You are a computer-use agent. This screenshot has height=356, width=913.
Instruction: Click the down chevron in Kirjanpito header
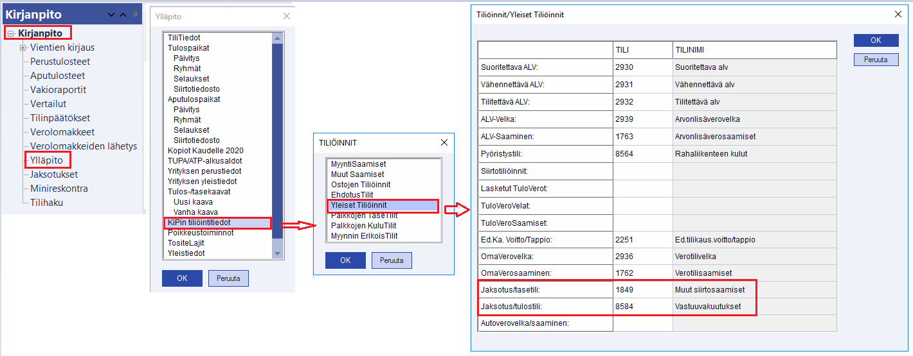[x=111, y=15]
